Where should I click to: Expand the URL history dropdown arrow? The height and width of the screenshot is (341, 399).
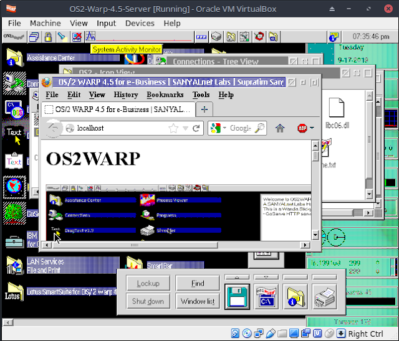(x=186, y=128)
